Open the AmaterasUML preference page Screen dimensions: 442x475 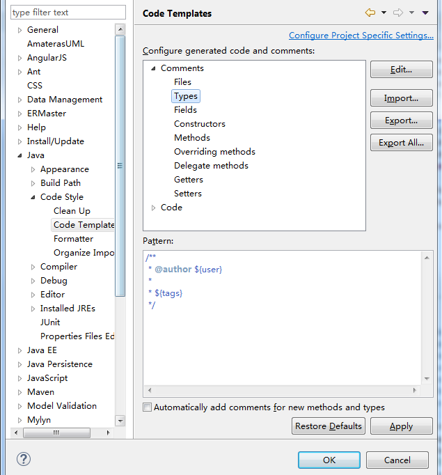pyautogui.click(x=56, y=44)
